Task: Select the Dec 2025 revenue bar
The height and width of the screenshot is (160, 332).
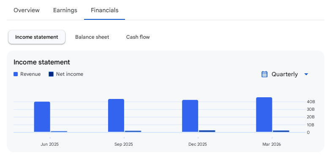Action: pos(190,116)
